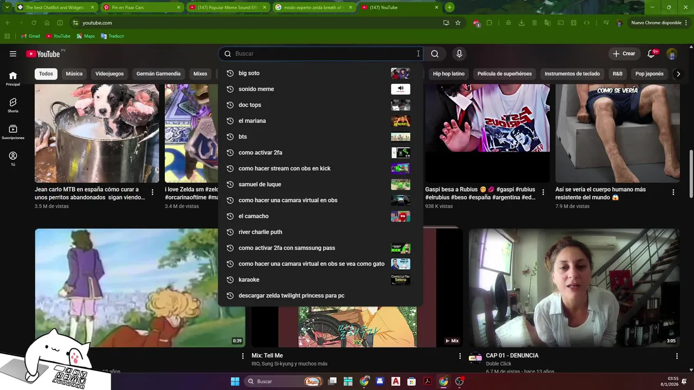Open Chrome menu three dots
The width and height of the screenshot is (694, 390).
686,23
